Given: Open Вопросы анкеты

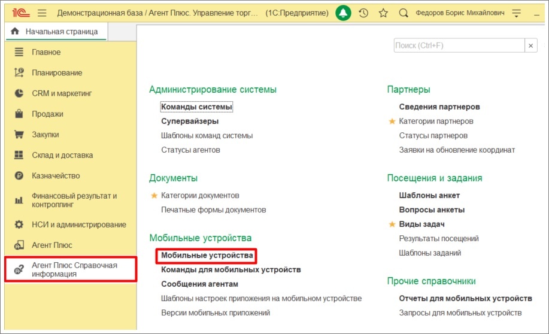Looking at the screenshot, I should tap(432, 209).
